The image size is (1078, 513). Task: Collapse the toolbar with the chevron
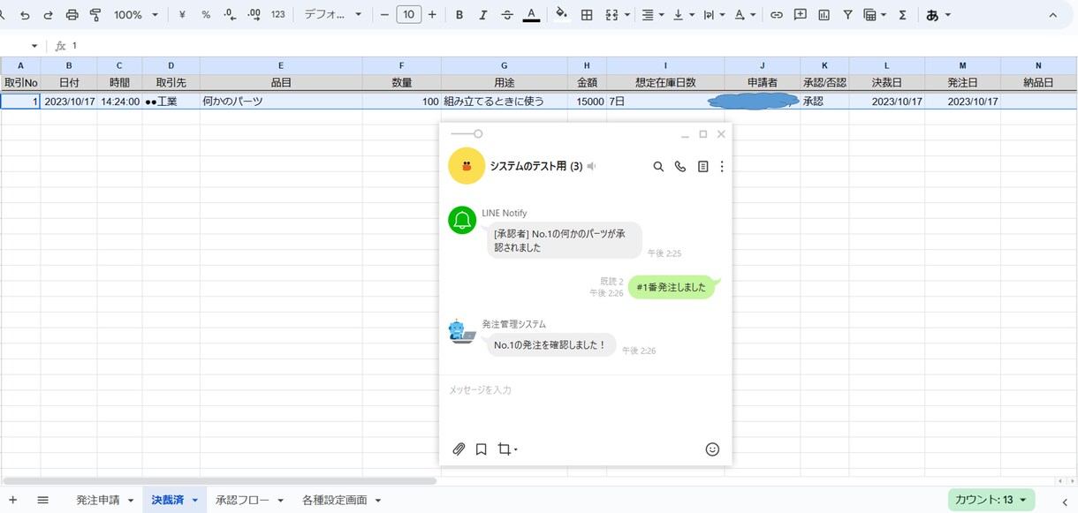1052,15
